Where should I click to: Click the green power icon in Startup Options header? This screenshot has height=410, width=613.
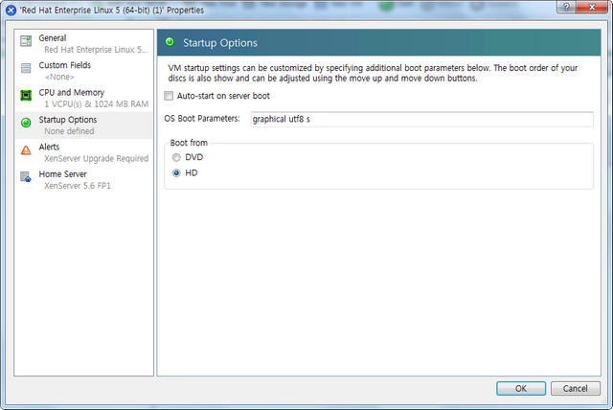pyautogui.click(x=170, y=42)
